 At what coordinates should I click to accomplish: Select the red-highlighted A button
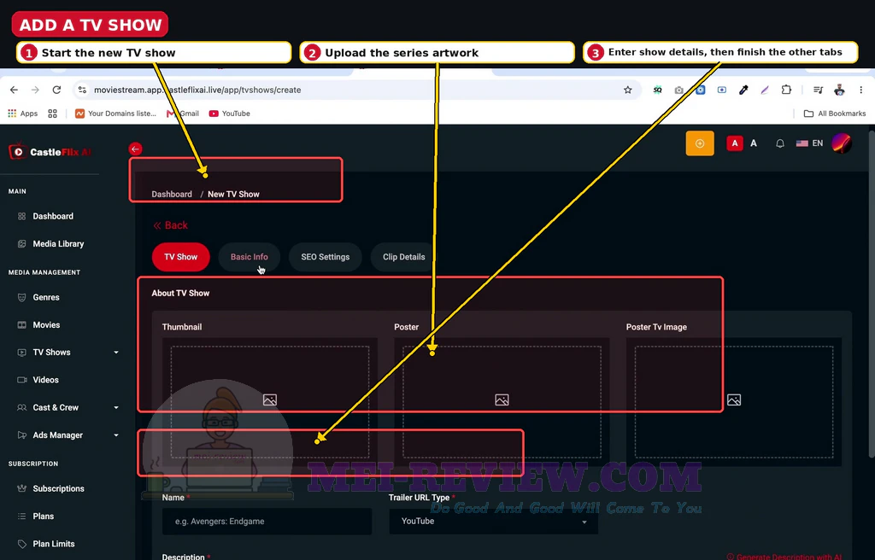click(734, 143)
